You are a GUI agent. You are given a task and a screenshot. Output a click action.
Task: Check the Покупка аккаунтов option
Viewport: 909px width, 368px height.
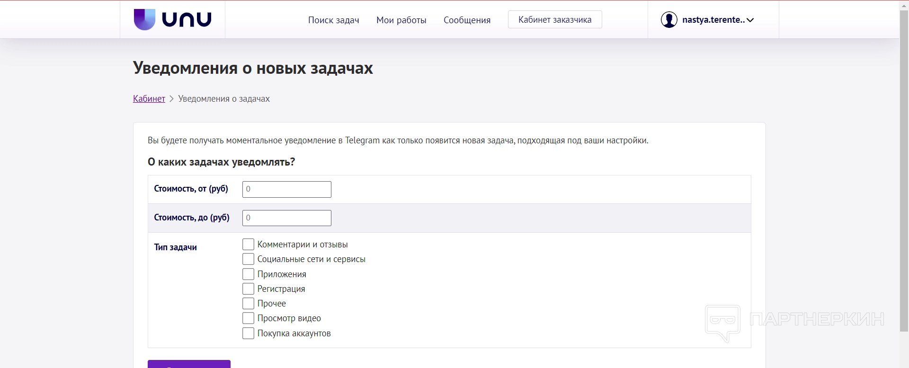248,333
